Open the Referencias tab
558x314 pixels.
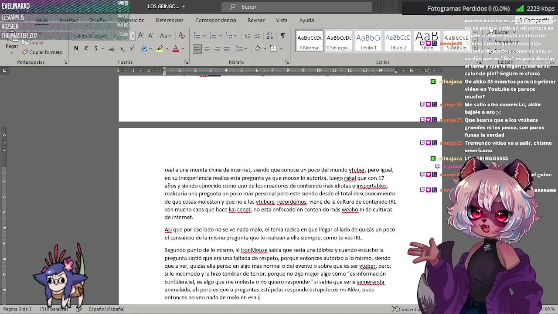pos(170,20)
